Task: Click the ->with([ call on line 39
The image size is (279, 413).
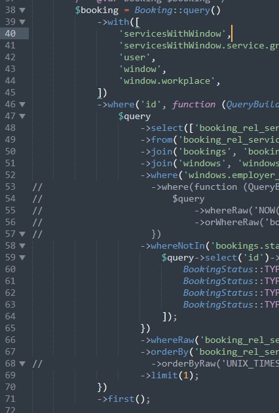Action: [119, 22]
